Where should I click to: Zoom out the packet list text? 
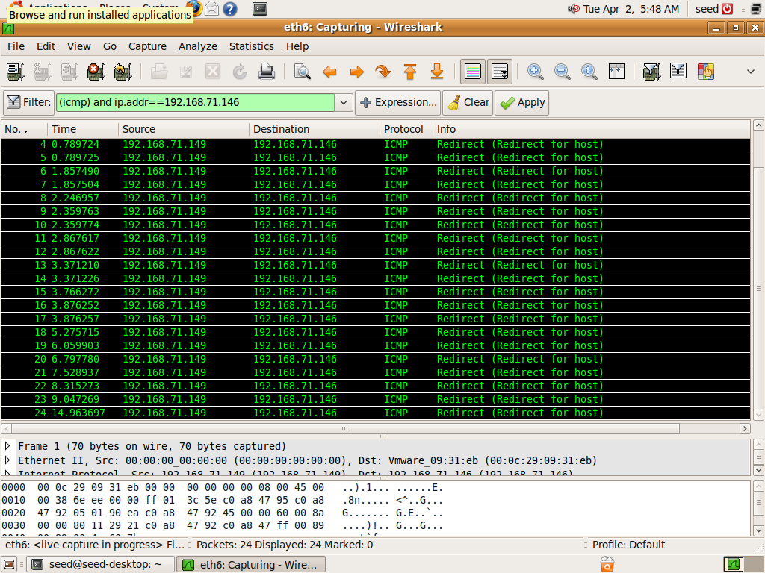point(562,72)
